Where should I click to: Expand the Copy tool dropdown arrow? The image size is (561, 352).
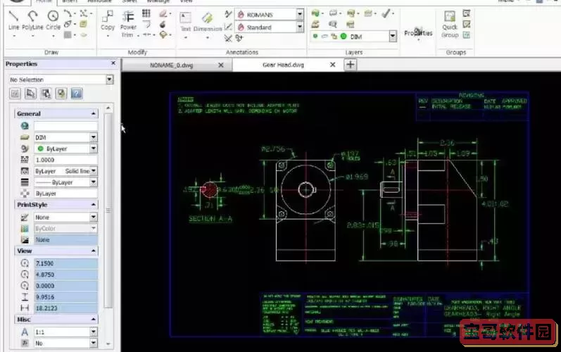click(x=108, y=36)
